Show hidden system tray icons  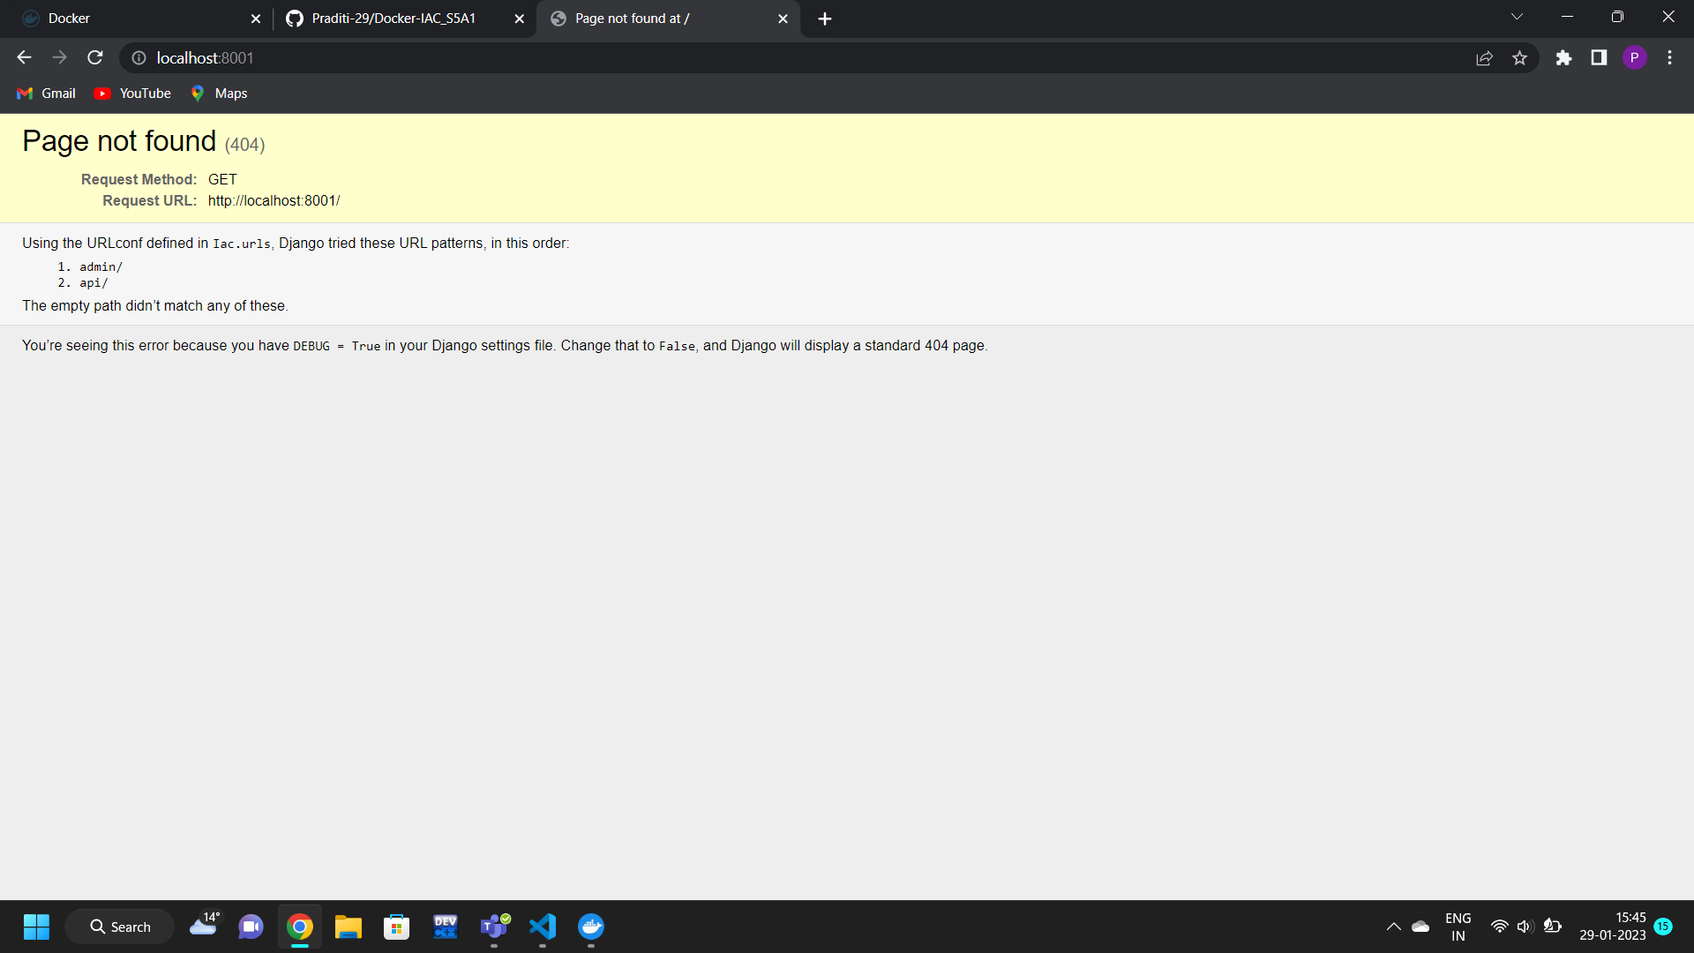[x=1393, y=927]
